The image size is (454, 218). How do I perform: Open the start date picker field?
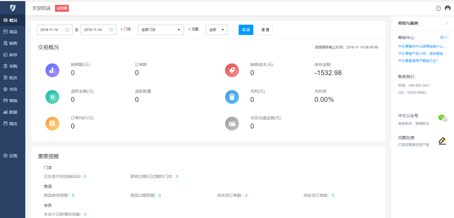(x=54, y=30)
